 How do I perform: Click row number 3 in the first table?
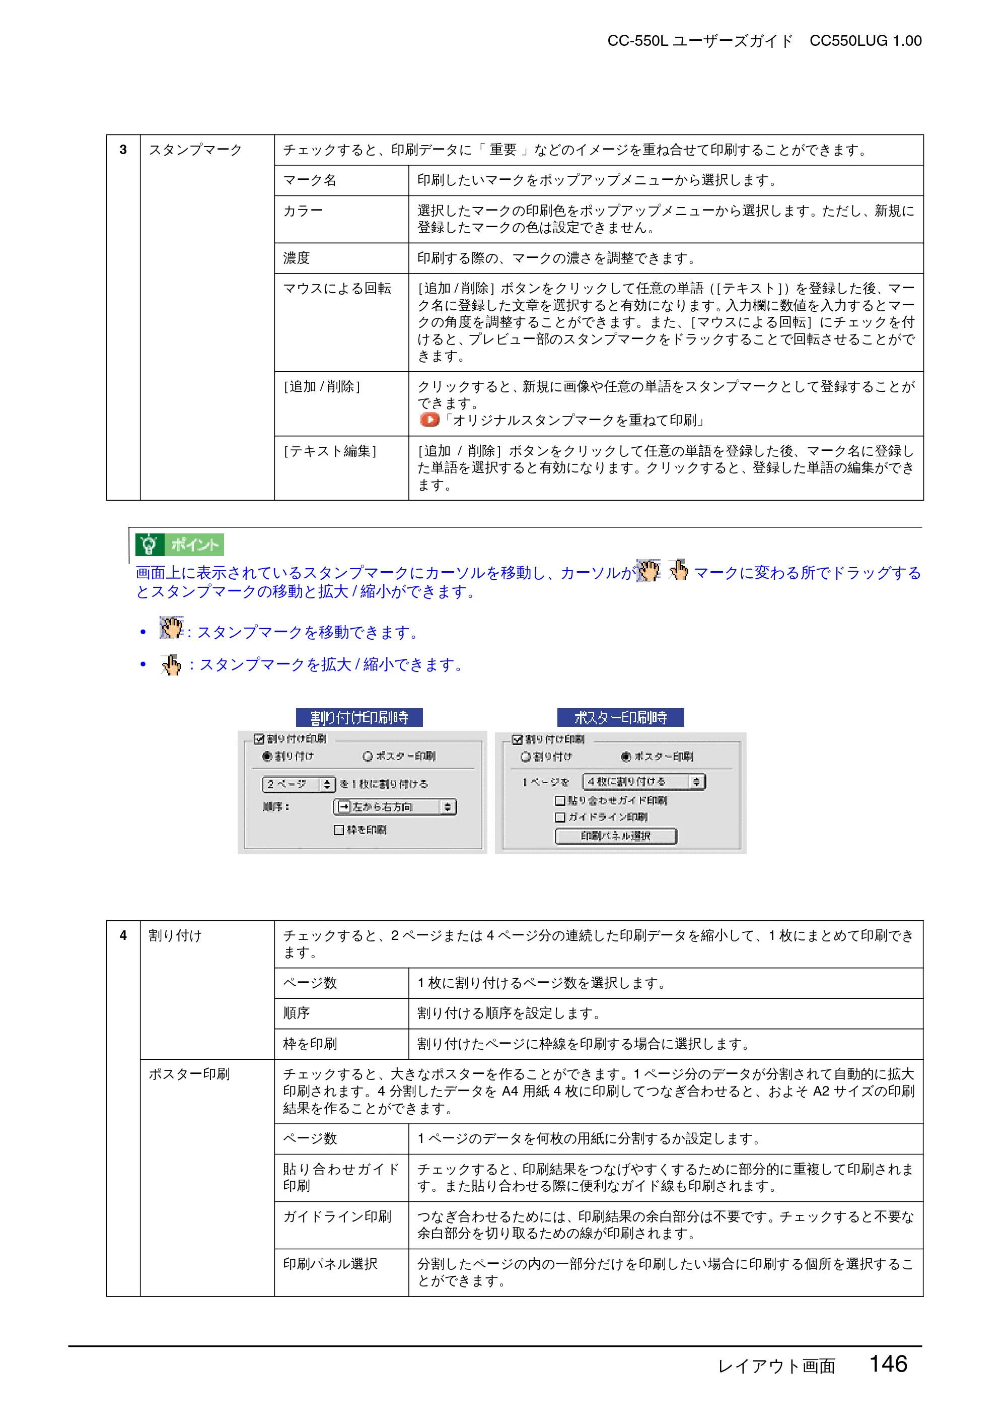click(x=123, y=150)
